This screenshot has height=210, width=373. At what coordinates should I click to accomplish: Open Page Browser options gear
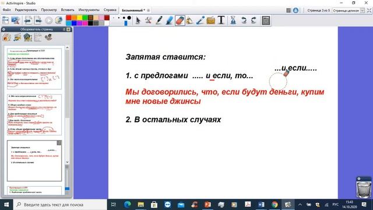coord(3,29)
